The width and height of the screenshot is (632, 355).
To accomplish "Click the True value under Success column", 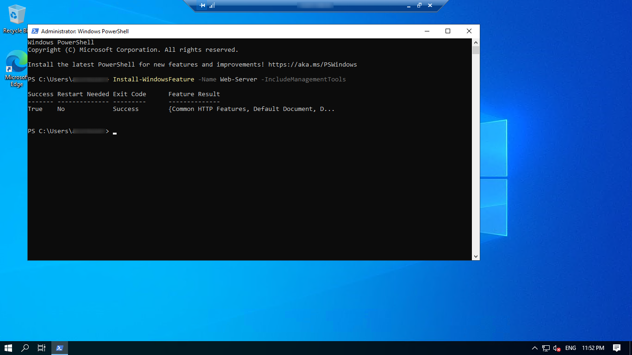I will click(35, 109).
